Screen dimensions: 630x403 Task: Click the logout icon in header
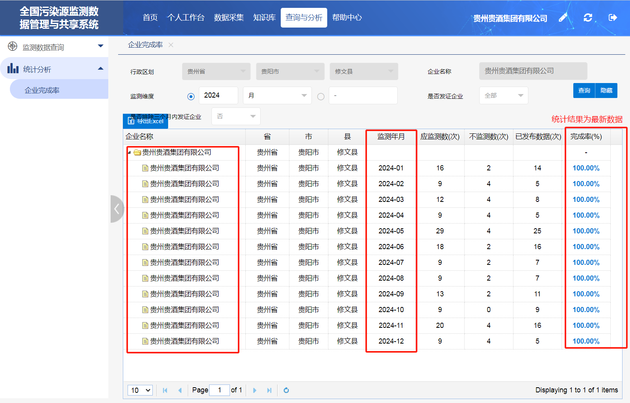tap(613, 18)
